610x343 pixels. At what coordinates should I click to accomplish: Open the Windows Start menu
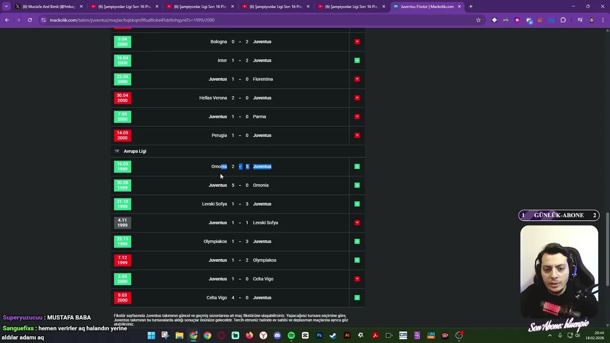tap(151, 335)
